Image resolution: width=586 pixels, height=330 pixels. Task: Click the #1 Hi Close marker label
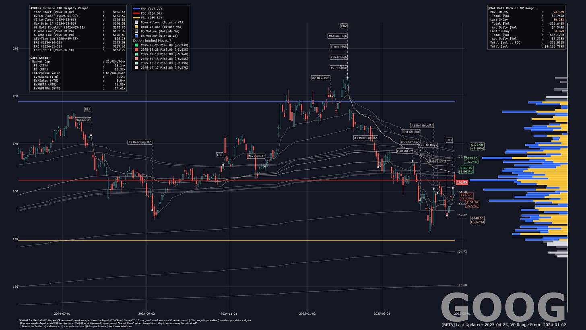point(338,68)
